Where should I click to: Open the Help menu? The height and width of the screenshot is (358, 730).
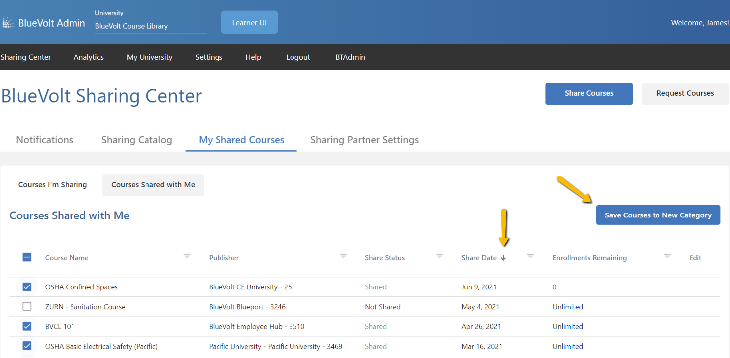253,57
